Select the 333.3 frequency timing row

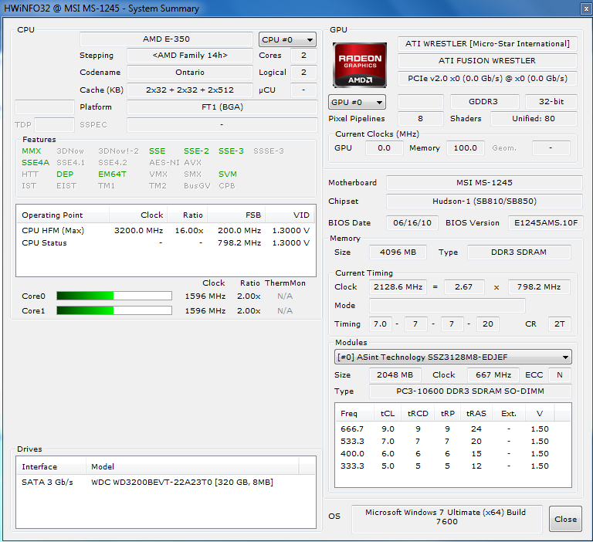(452, 466)
